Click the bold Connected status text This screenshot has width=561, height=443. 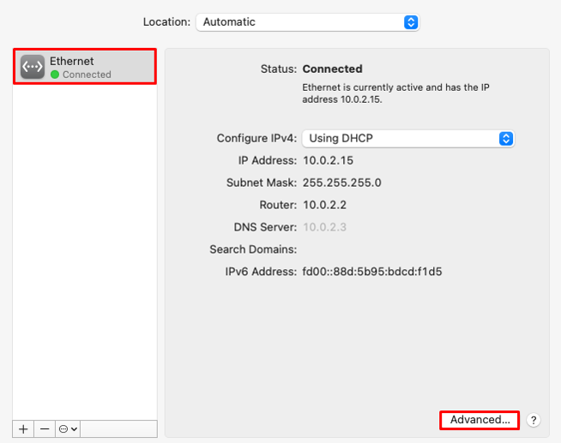point(332,69)
